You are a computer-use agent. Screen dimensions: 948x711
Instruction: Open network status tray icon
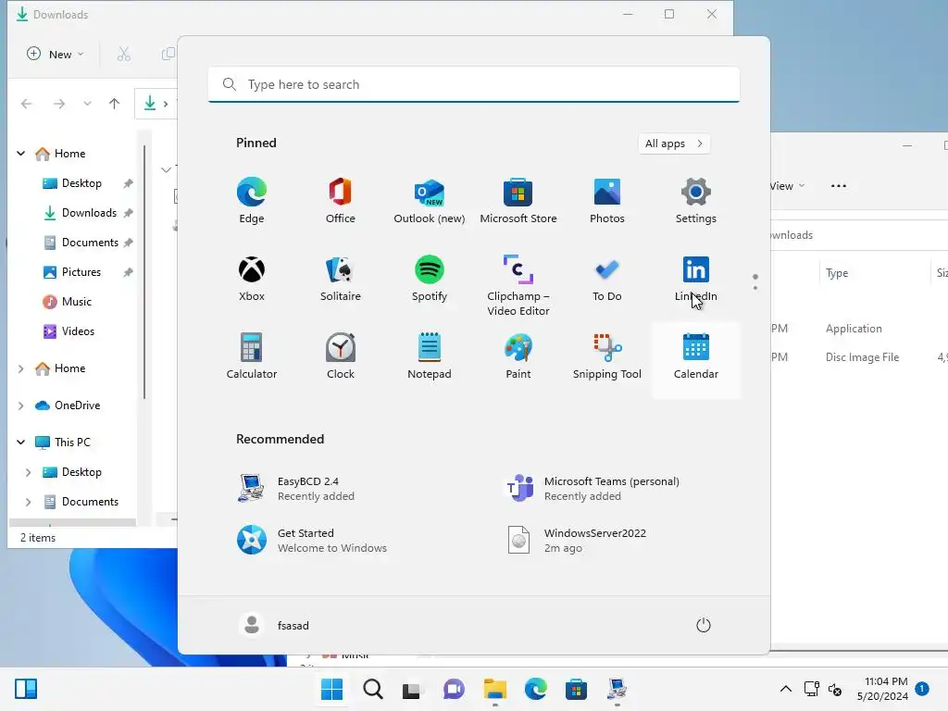(812, 689)
